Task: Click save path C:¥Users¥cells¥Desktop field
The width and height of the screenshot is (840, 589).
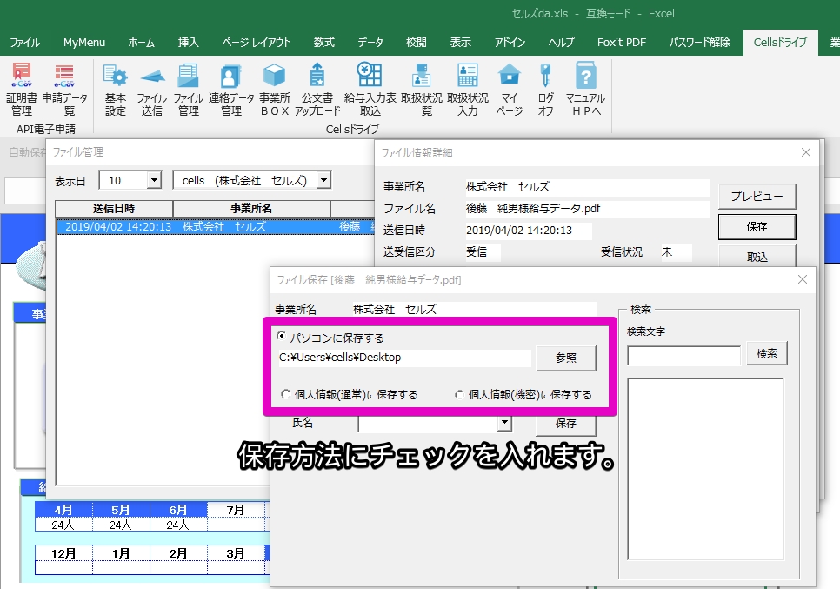Action: [x=404, y=358]
